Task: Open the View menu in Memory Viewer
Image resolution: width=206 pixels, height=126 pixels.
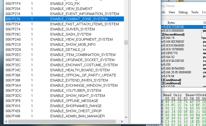Action: [172, 12]
